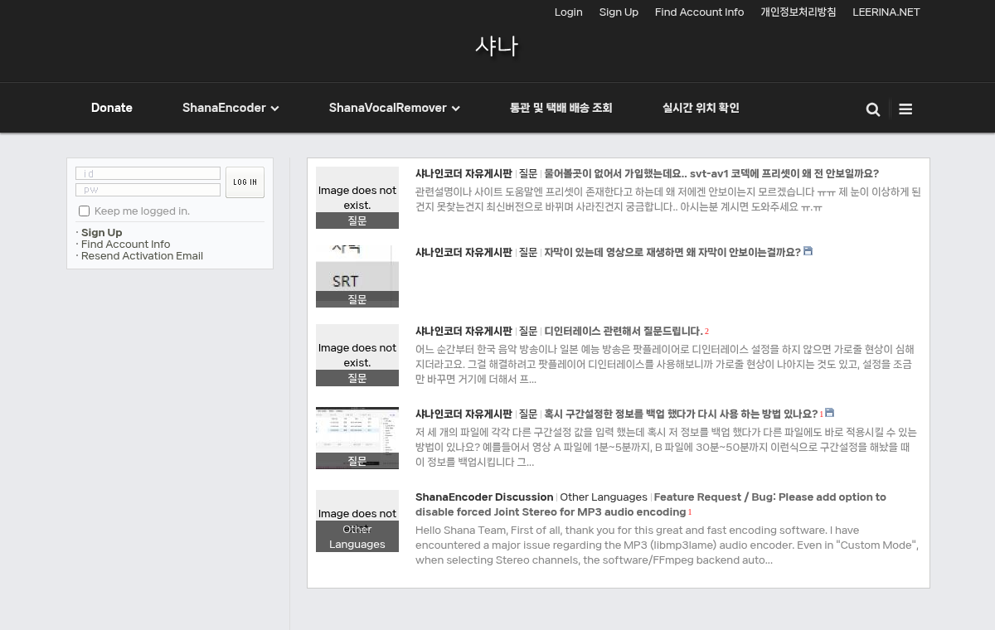Click comment count 1 on MP3 encoding post
Viewport: 995px width, 630px height.
click(x=690, y=513)
